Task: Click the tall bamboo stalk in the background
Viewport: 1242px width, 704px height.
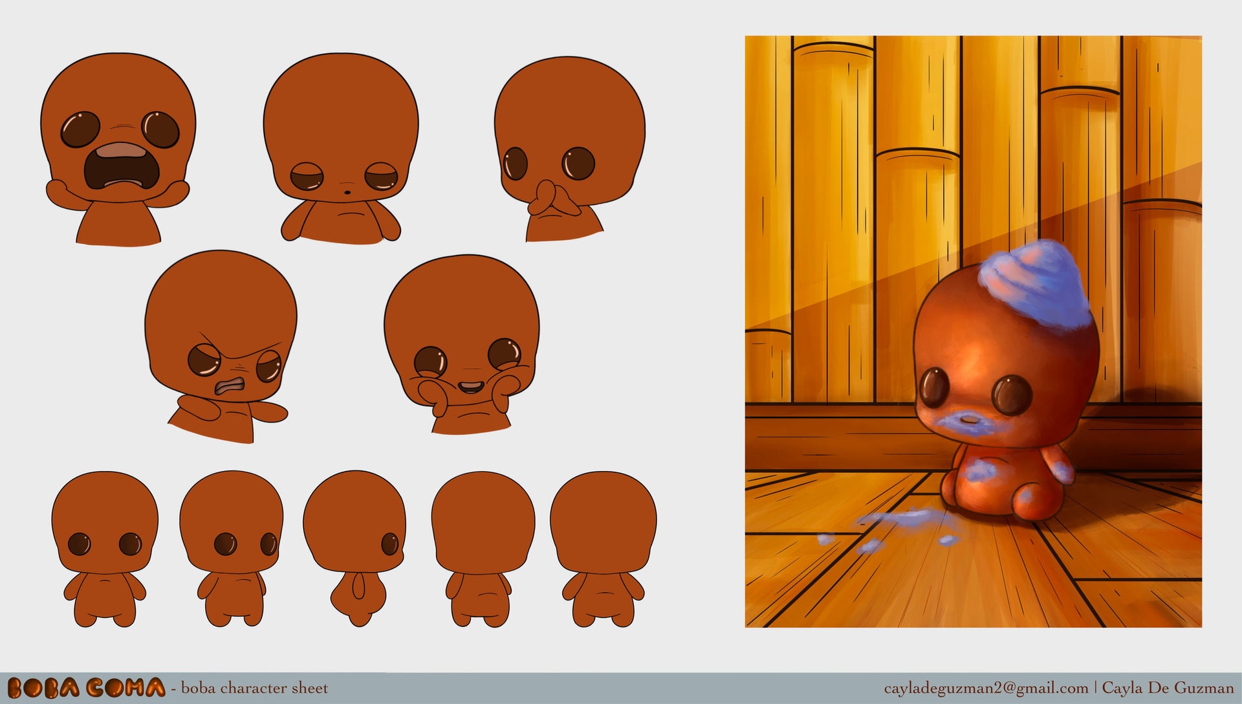Action: pyautogui.click(x=833, y=220)
